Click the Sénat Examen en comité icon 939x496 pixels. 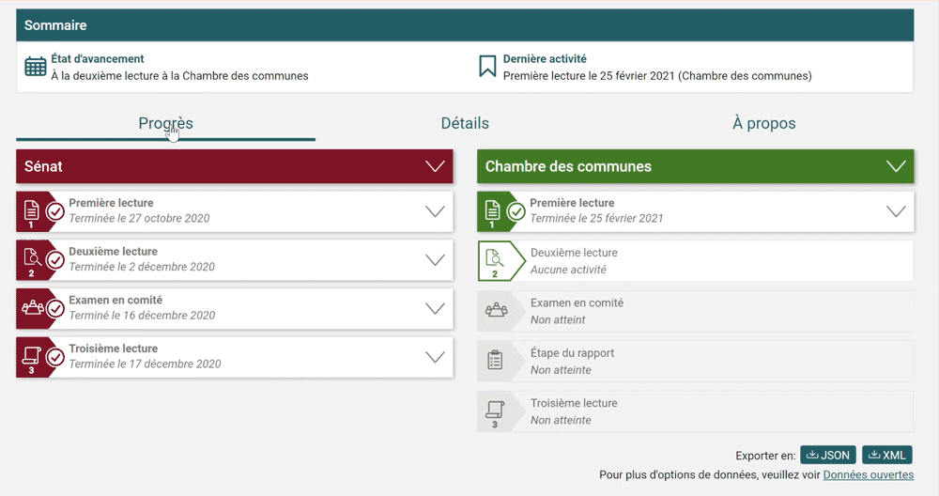[32, 308]
